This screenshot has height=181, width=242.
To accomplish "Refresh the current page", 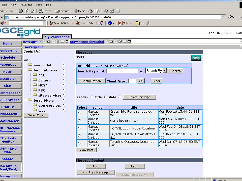I will click(27, 11).
